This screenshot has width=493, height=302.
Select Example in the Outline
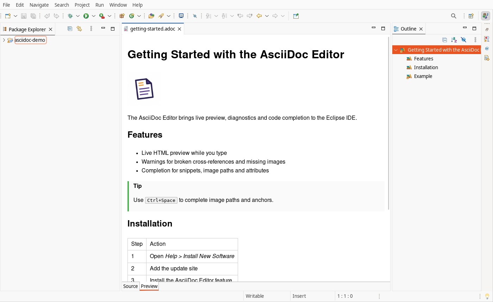click(423, 76)
